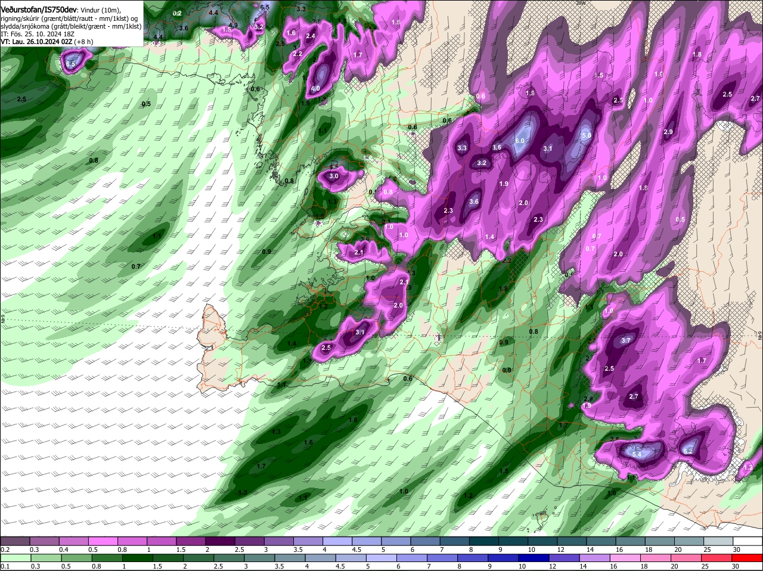Click the 5.2 snowfall value near the coast
Viewport: 763px width, 571px height.
click(x=688, y=451)
